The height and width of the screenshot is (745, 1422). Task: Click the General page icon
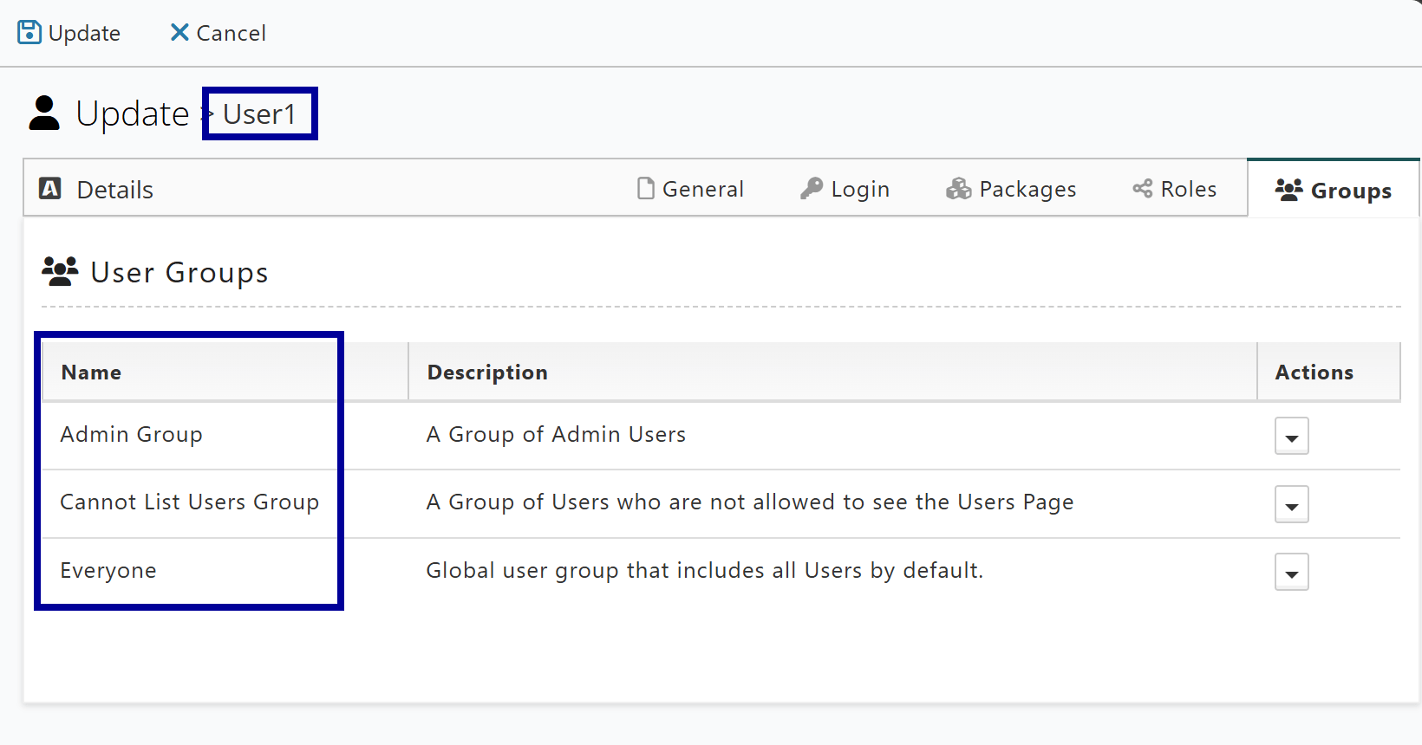click(645, 188)
